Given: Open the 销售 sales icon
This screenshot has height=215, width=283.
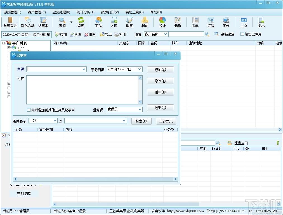Looking at the screenshot, I should click(129, 22).
